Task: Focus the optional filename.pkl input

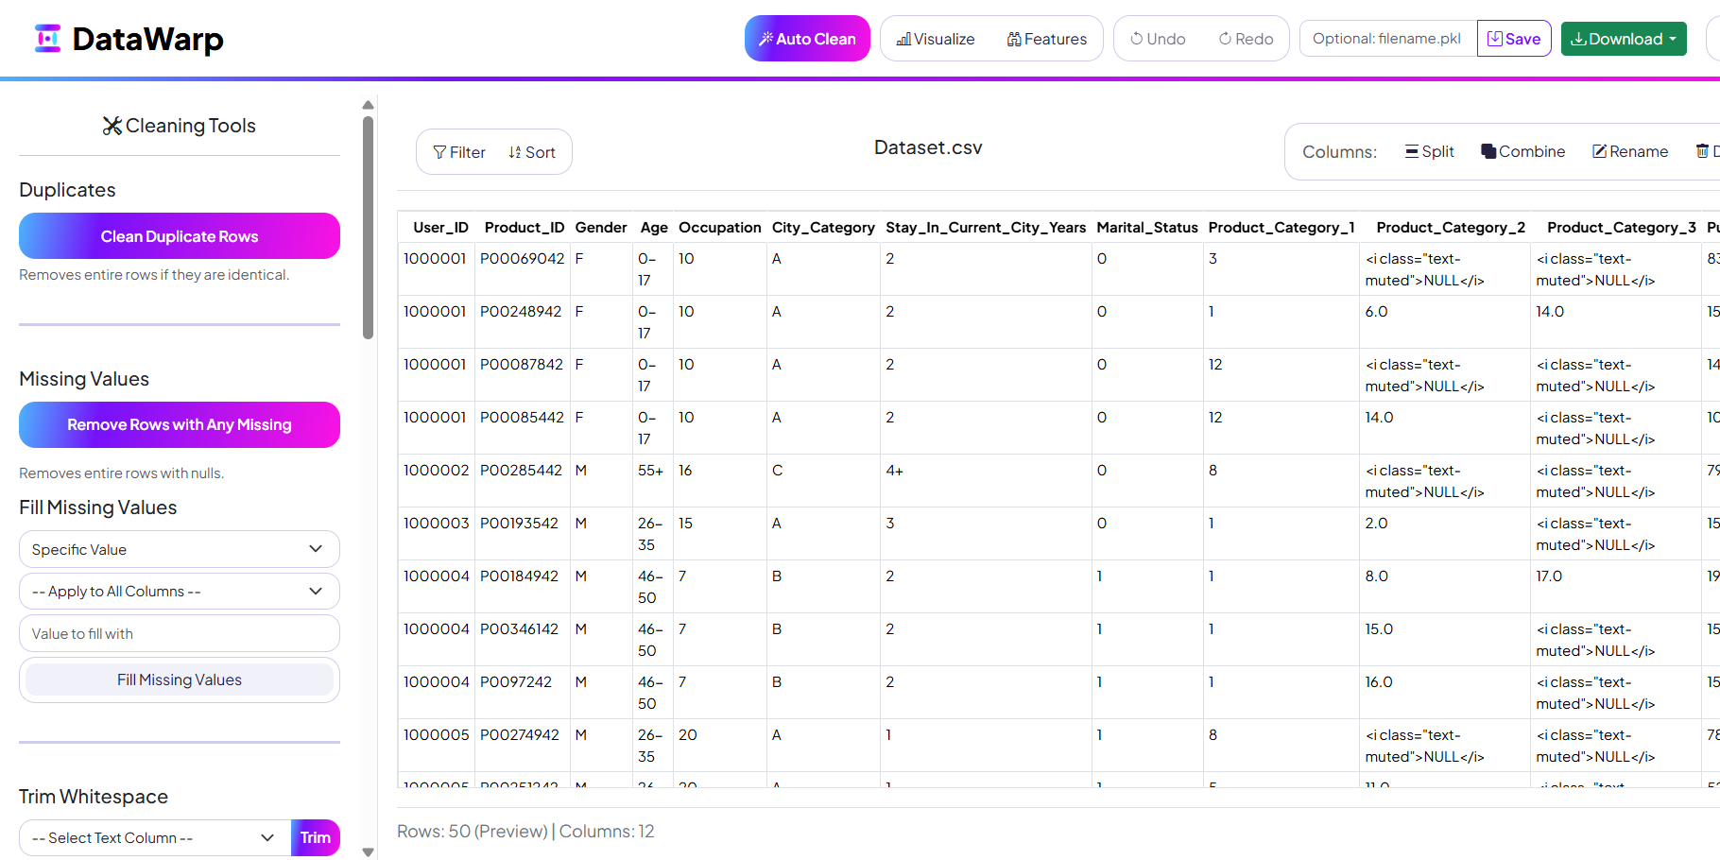Action: 1388,39
